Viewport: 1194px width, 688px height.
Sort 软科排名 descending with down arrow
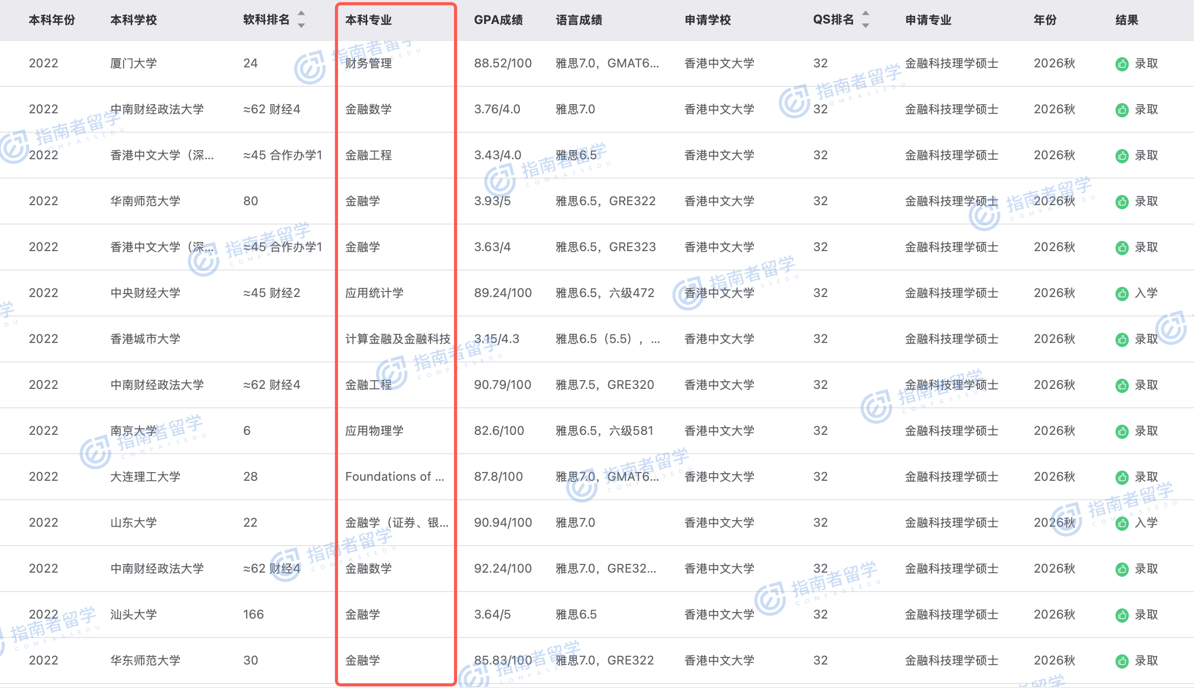301,26
